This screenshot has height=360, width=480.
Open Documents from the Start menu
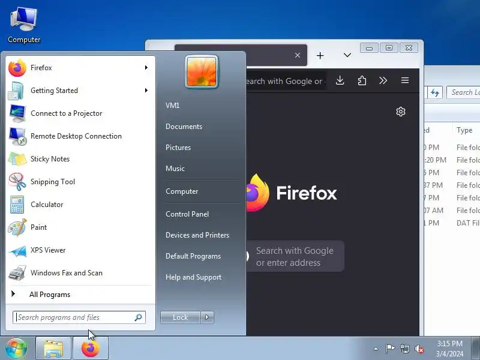pyautogui.click(x=184, y=127)
